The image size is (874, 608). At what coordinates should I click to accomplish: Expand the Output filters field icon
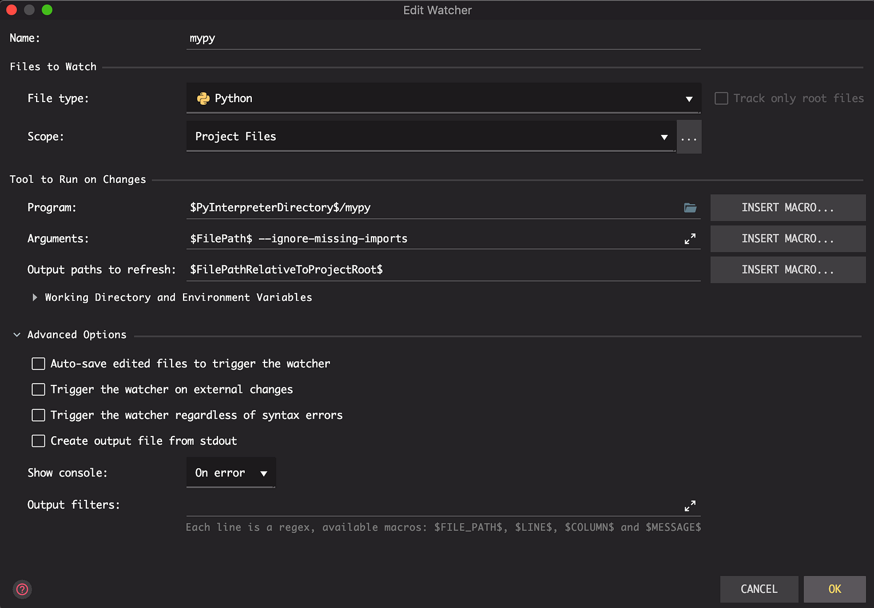(x=690, y=506)
